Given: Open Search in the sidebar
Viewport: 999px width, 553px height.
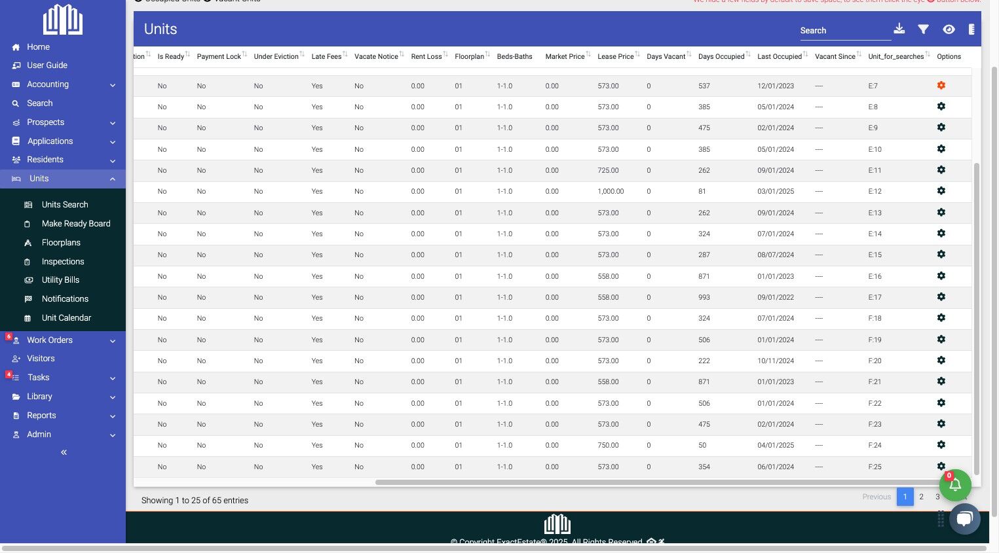Looking at the screenshot, I should [x=39, y=103].
